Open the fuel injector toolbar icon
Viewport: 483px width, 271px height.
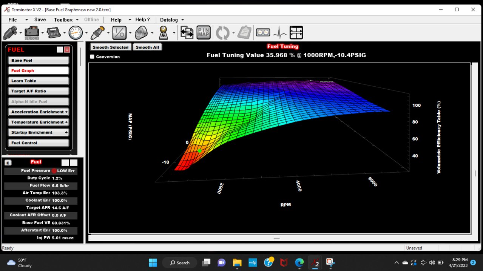(10, 33)
